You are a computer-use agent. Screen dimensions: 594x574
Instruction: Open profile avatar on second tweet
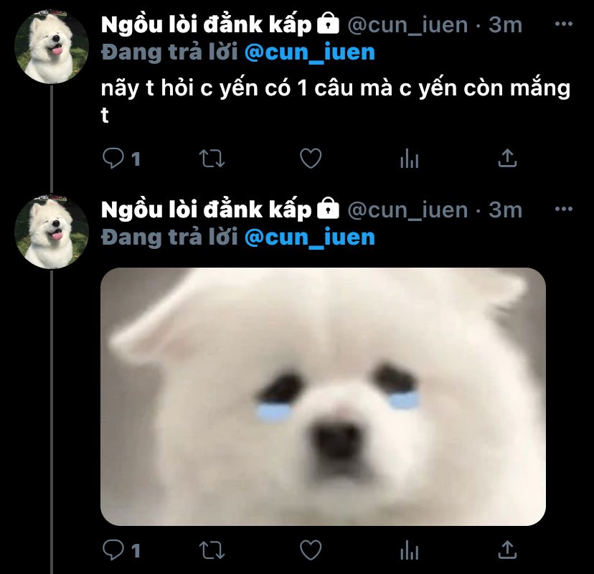click(52, 232)
